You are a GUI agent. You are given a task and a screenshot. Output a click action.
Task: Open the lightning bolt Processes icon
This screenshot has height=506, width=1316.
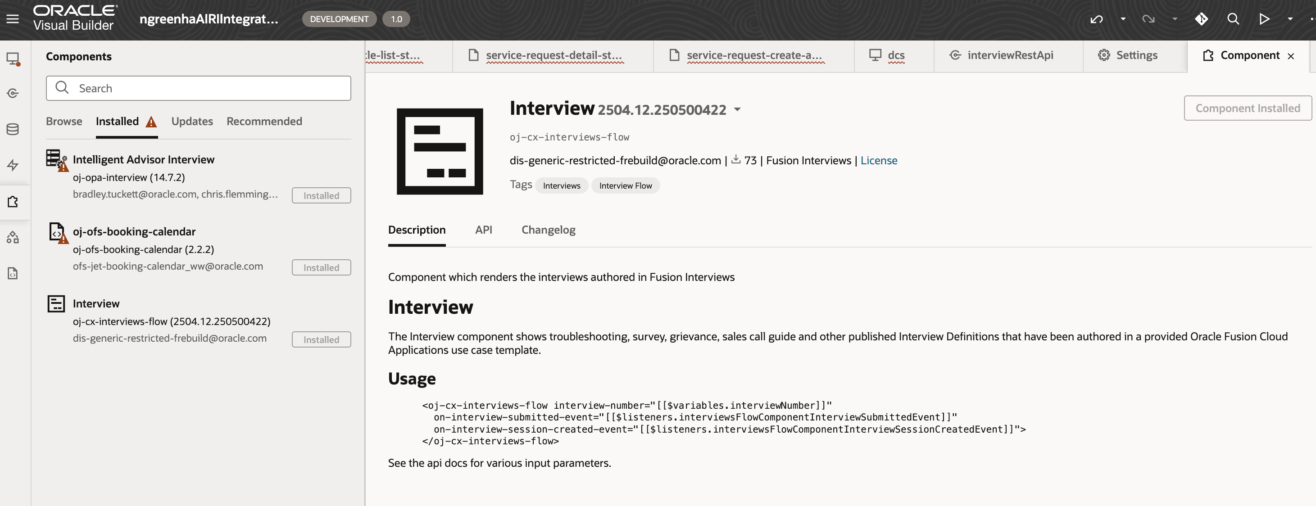(13, 165)
